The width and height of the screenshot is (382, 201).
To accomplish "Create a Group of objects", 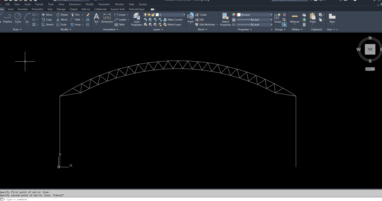I will click(x=277, y=18).
